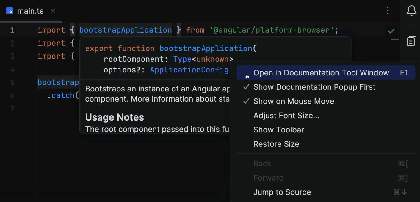Toggle Show on Mouse Move off
The height and width of the screenshot is (202, 420).
(x=294, y=101)
